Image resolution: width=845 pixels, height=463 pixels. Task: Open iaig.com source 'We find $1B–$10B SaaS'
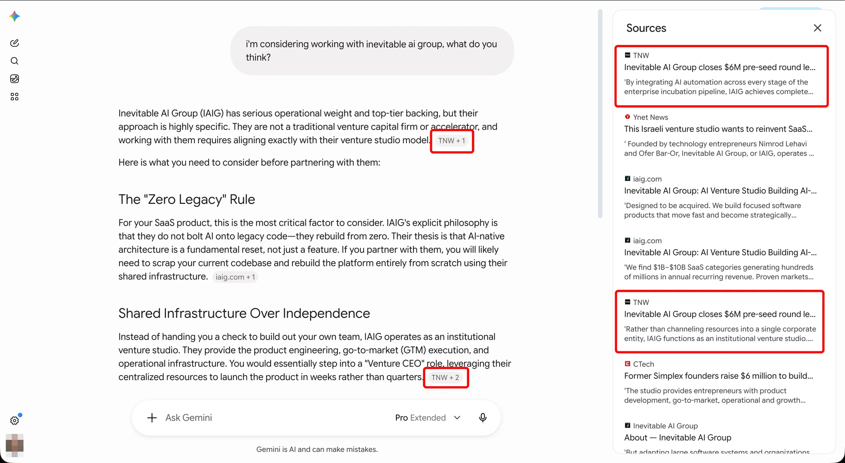[x=721, y=259]
